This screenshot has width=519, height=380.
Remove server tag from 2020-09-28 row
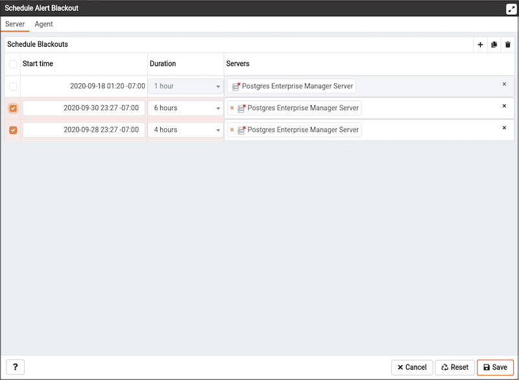tap(232, 130)
